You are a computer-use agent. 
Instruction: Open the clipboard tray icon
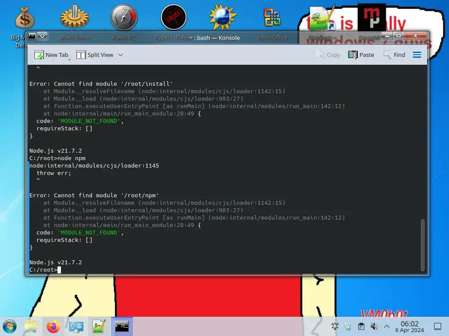[x=361, y=326]
